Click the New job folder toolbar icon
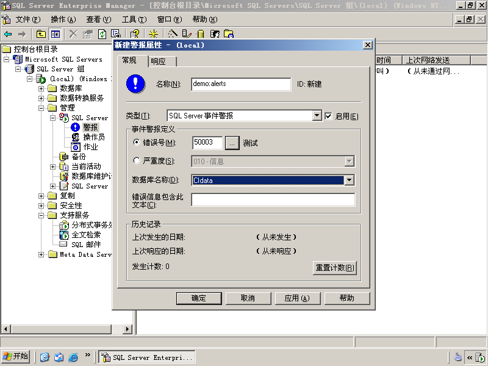The width and height of the screenshot is (488, 366). pos(229,34)
